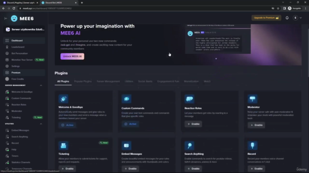This screenshot has width=309, height=173.
Task: Open Statistics Channels in the sidebar
Action: pyautogui.click(x=24, y=162)
